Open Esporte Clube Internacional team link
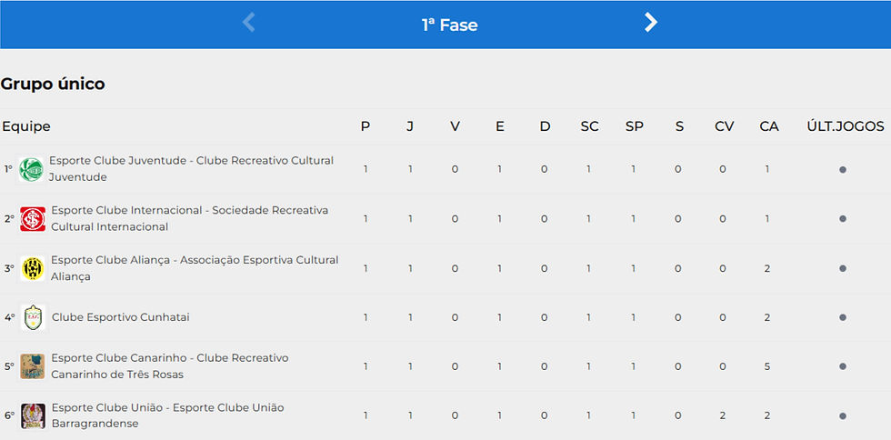 tap(190, 218)
